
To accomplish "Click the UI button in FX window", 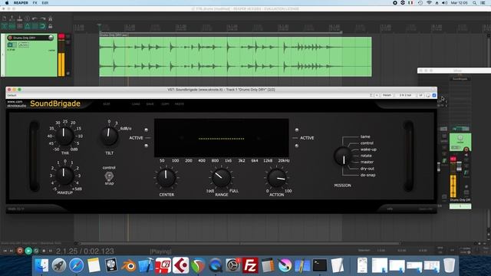I will click(x=420, y=95).
